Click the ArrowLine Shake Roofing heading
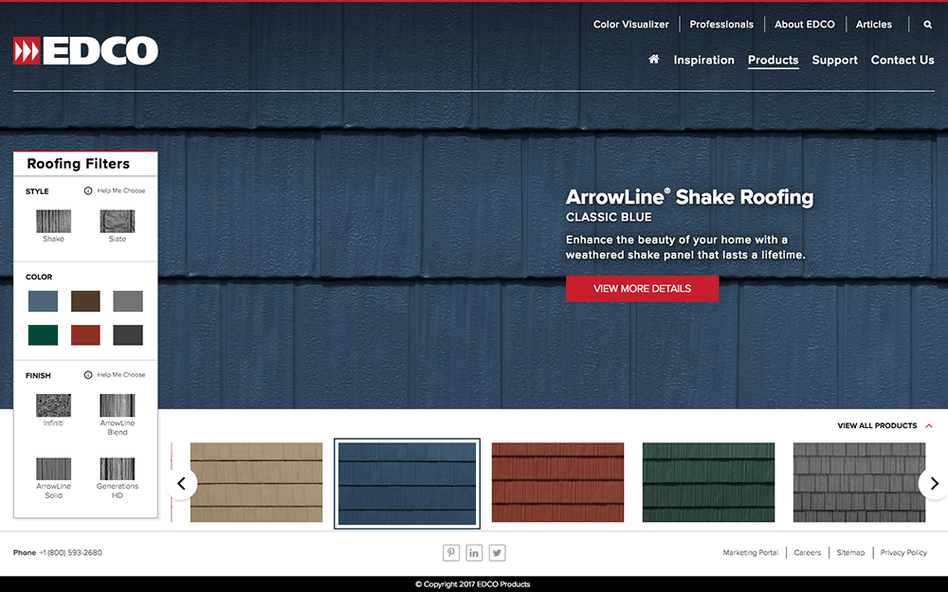 pos(689,197)
